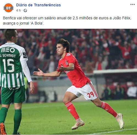Open post options three-dot menu

133,4
